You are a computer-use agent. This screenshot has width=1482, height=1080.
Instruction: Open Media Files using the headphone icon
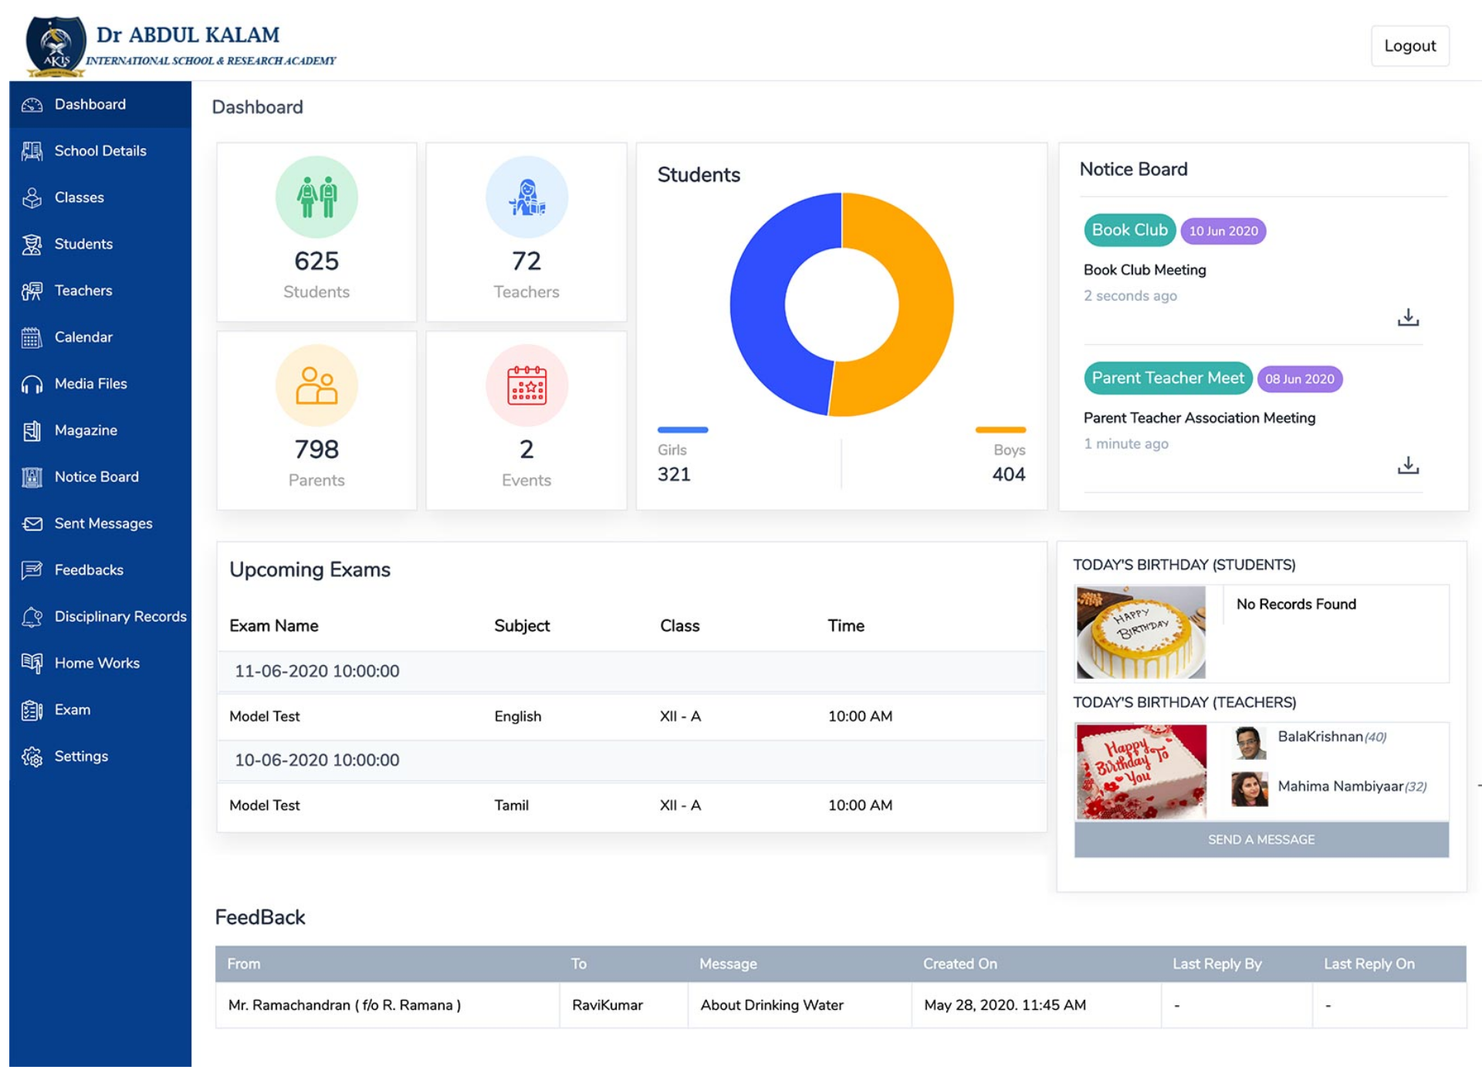32,383
